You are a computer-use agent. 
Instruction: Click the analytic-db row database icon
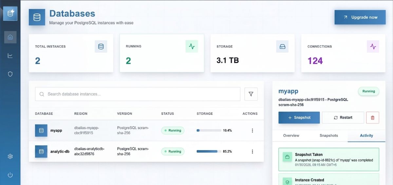tap(41, 151)
